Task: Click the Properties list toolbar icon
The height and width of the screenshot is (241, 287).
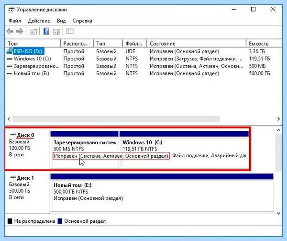Action: [x=70, y=31]
